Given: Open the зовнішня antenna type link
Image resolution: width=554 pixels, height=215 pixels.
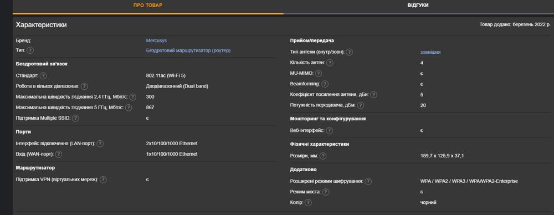Looking at the screenshot, I should (430, 52).
